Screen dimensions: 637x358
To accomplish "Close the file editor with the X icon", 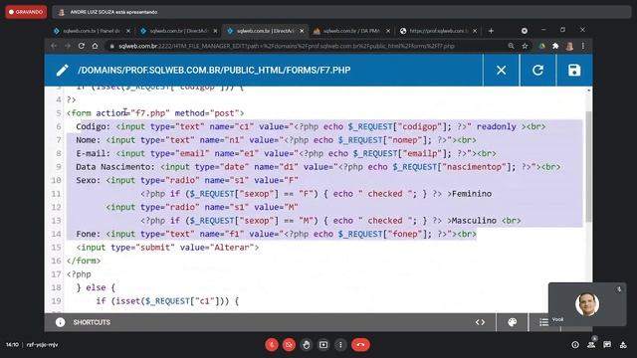I will click(x=501, y=71).
